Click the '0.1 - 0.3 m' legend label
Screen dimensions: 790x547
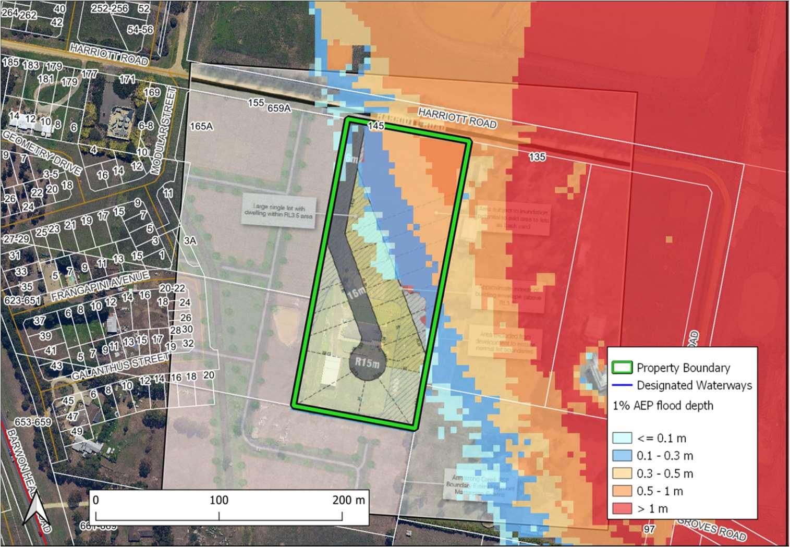click(665, 456)
